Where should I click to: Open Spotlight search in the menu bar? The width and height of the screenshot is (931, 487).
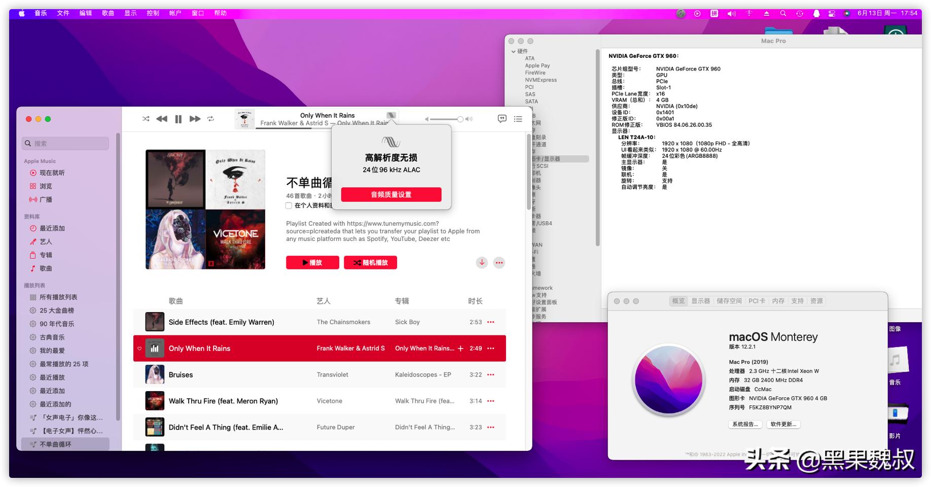(783, 14)
